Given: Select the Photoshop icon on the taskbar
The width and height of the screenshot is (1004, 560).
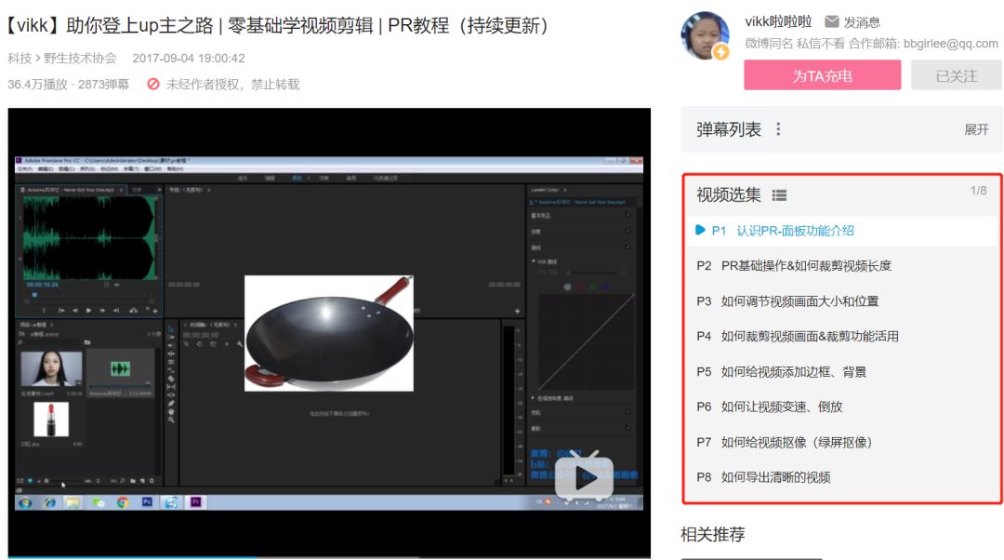Looking at the screenshot, I should coord(148,503).
